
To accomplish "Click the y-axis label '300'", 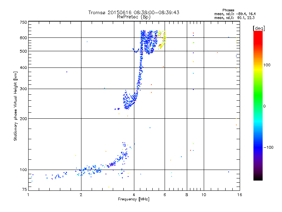I will [23, 89].
